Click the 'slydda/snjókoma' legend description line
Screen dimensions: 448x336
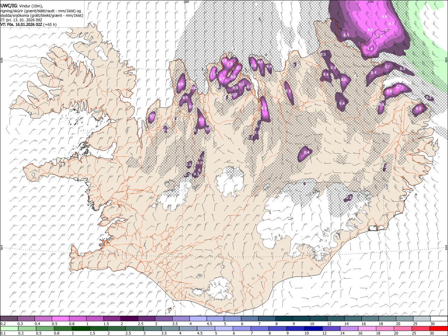click(x=42, y=15)
